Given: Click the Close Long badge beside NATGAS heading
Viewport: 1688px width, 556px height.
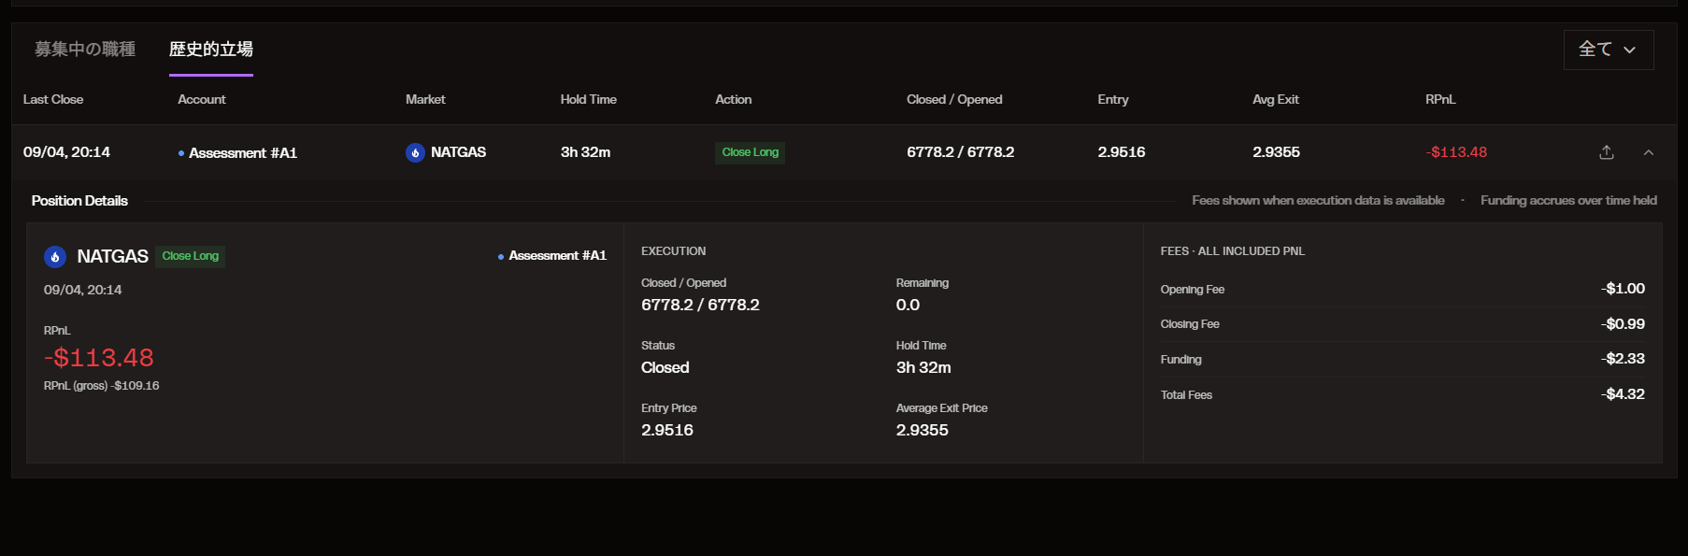Looking at the screenshot, I should point(191,256).
